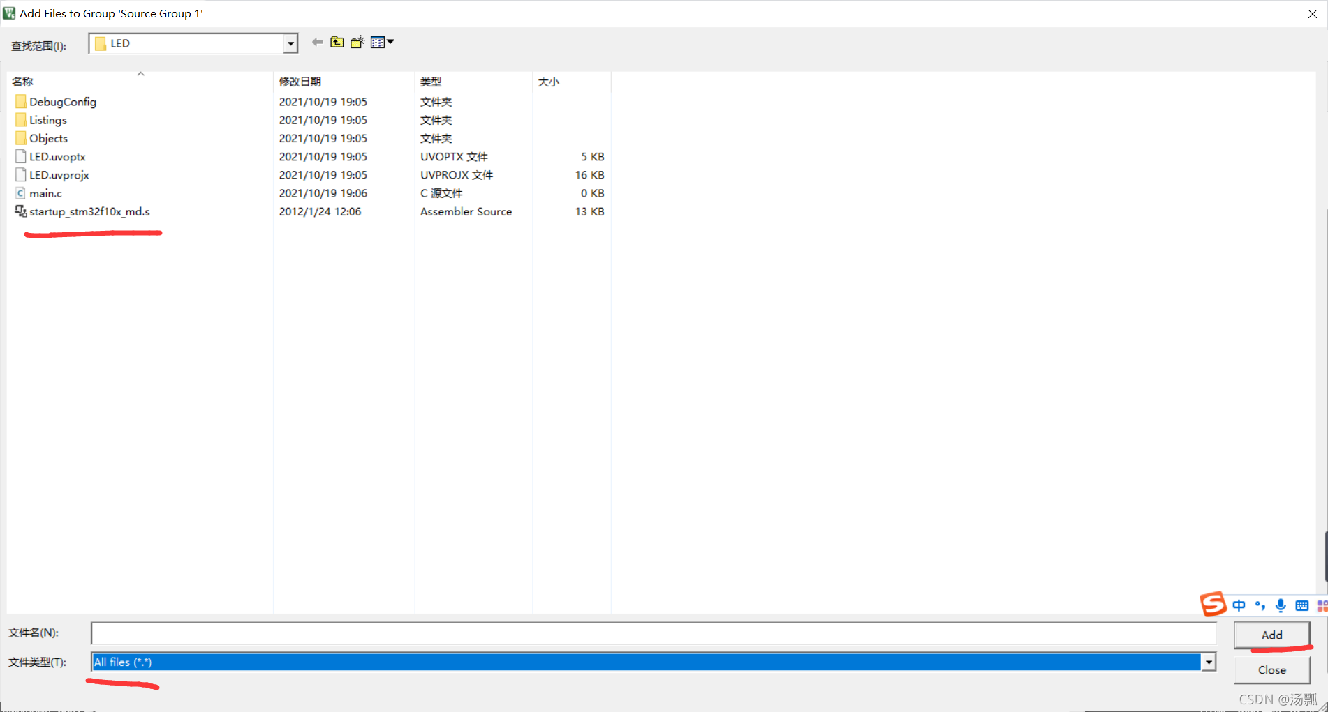This screenshot has width=1328, height=712.
Task: Select the Listings folder name
Action: point(48,120)
